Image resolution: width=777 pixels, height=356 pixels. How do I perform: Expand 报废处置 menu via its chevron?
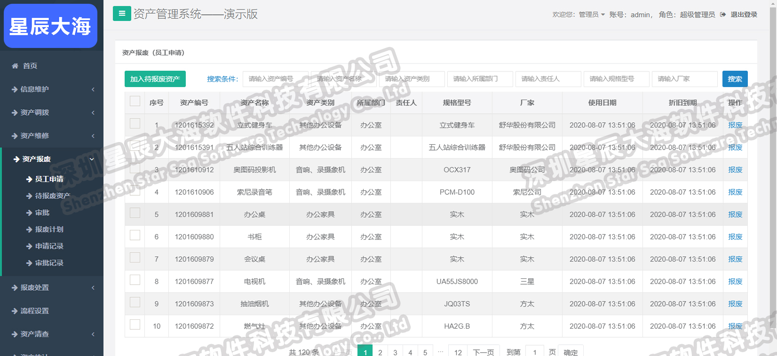click(x=93, y=287)
